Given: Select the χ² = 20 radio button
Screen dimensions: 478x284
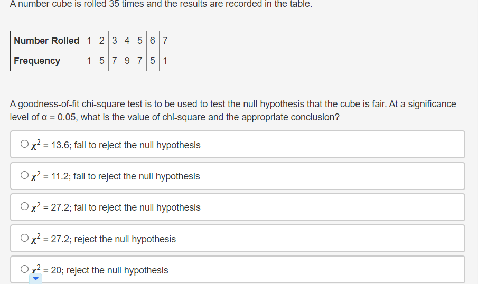Looking at the screenshot, I should (24, 269).
